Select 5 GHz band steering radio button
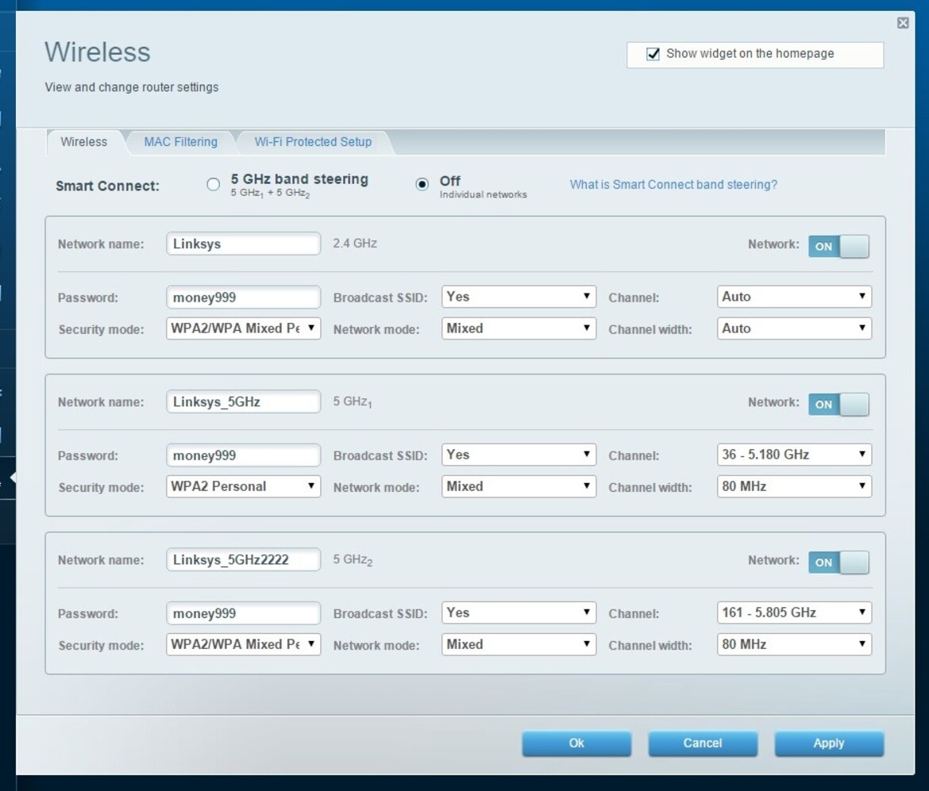The height and width of the screenshot is (791, 929). (214, 185)
